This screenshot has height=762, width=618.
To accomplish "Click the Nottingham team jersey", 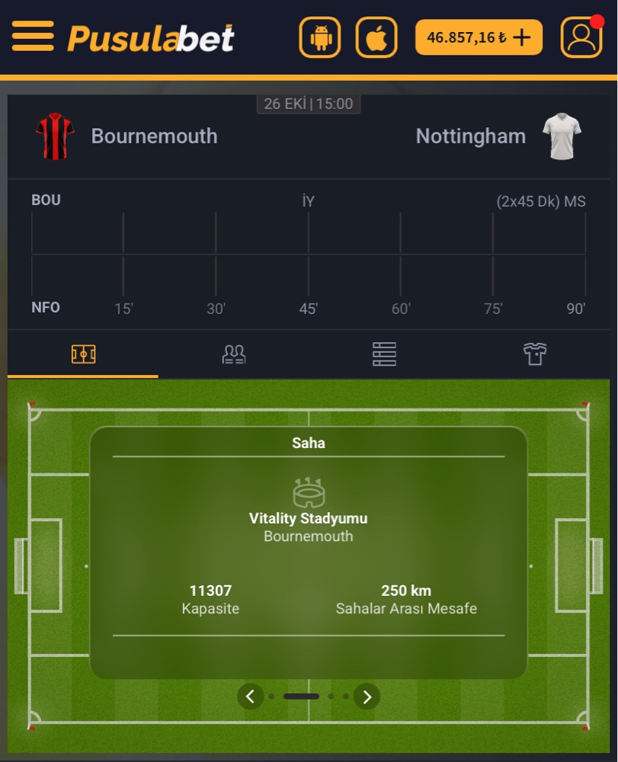I will click(562, 136).
